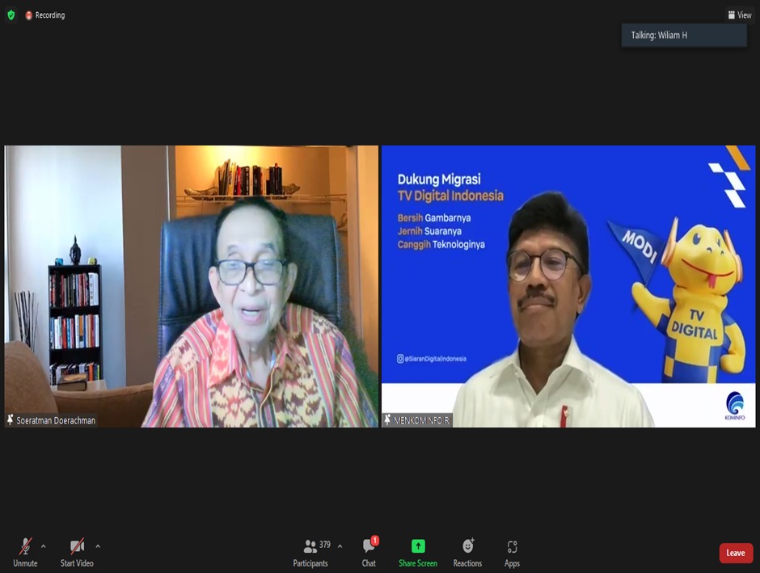Click the 379 participants count
760x573 pixels.
click(x=325, y=545)
